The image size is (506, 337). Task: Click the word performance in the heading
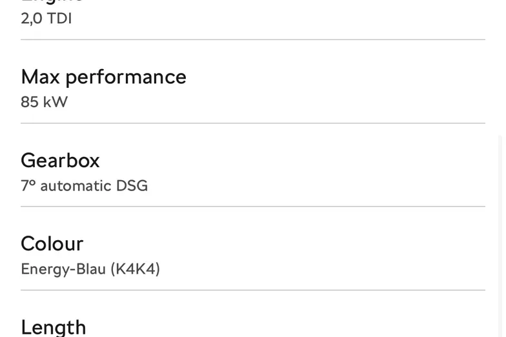(125, 77)
